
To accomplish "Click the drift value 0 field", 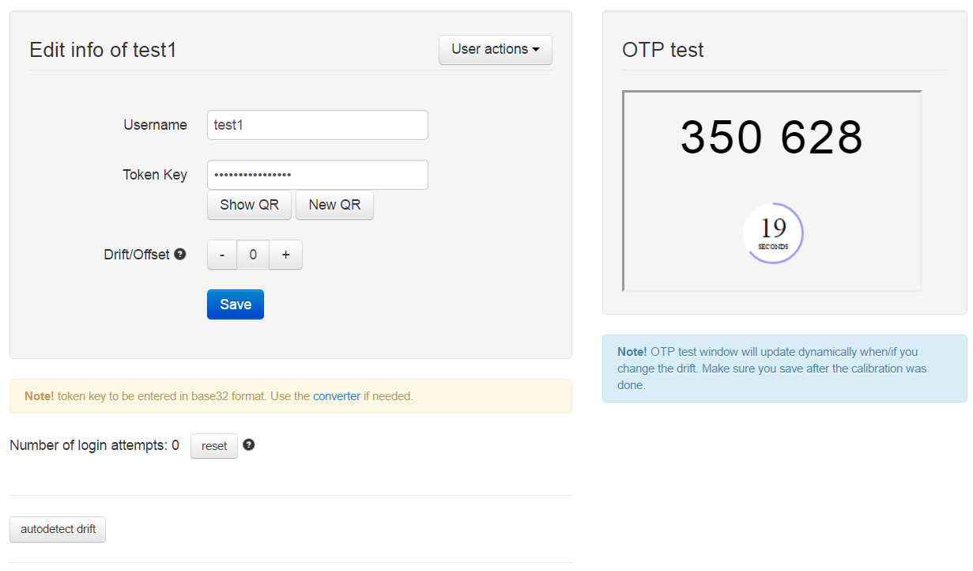I will pyautogui.click(x=253, y=255).
